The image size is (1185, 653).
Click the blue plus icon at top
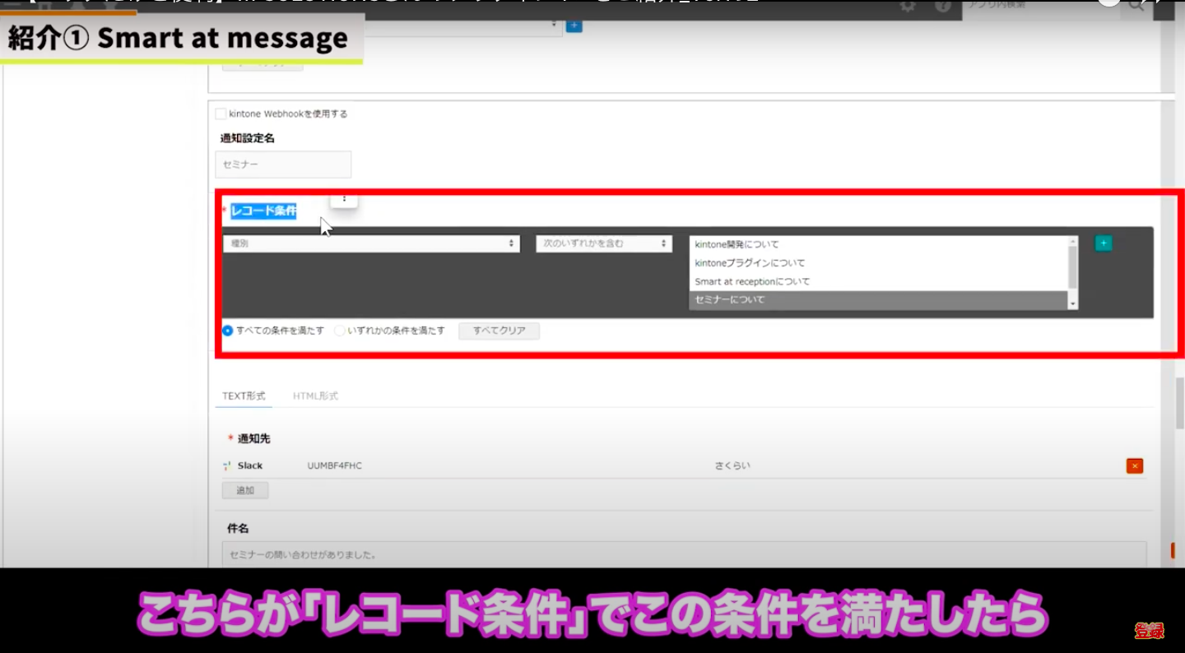point(574,25)
